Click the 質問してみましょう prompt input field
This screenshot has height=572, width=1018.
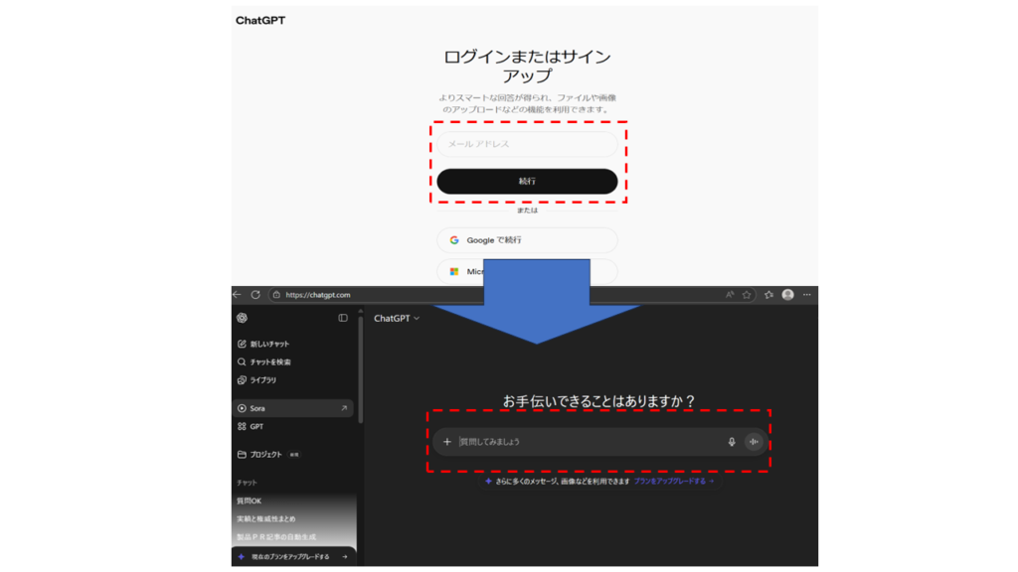pyautogui.click(x=587, y=442)
